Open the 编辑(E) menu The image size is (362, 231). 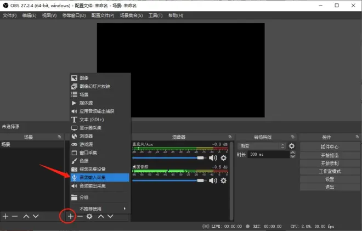[x=29, y=15]
